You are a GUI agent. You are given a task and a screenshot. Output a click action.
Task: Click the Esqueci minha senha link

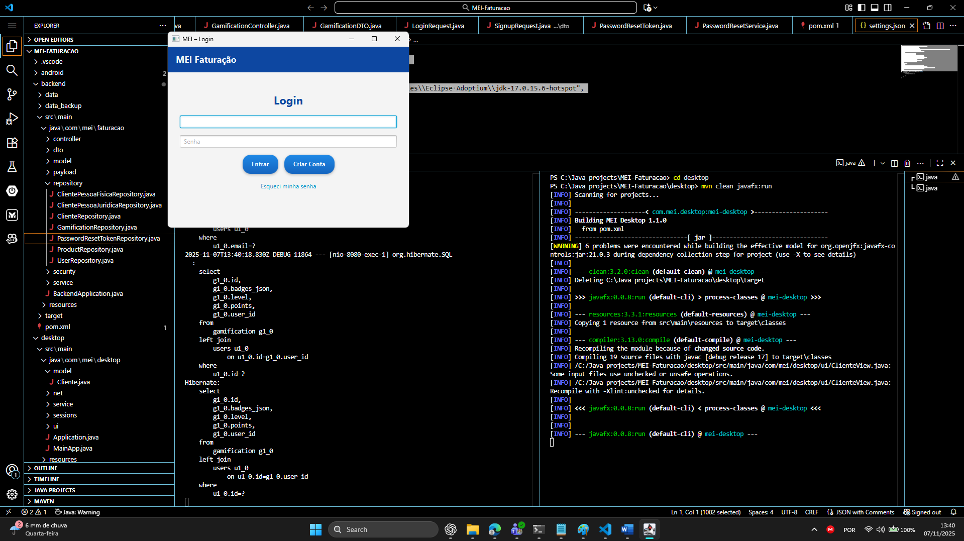tap(288, 186)
